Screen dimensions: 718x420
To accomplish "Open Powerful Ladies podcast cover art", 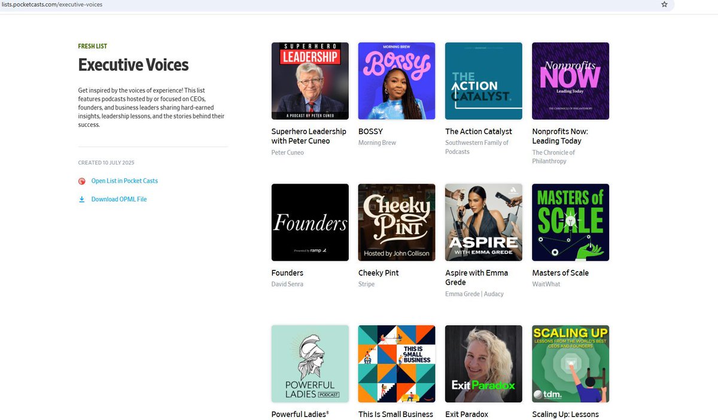I will click(x=310, y=364).
